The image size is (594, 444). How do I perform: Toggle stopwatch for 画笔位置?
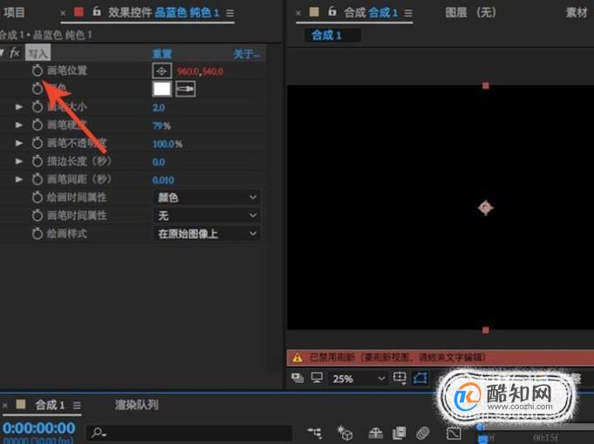click(x=38, y=71)
